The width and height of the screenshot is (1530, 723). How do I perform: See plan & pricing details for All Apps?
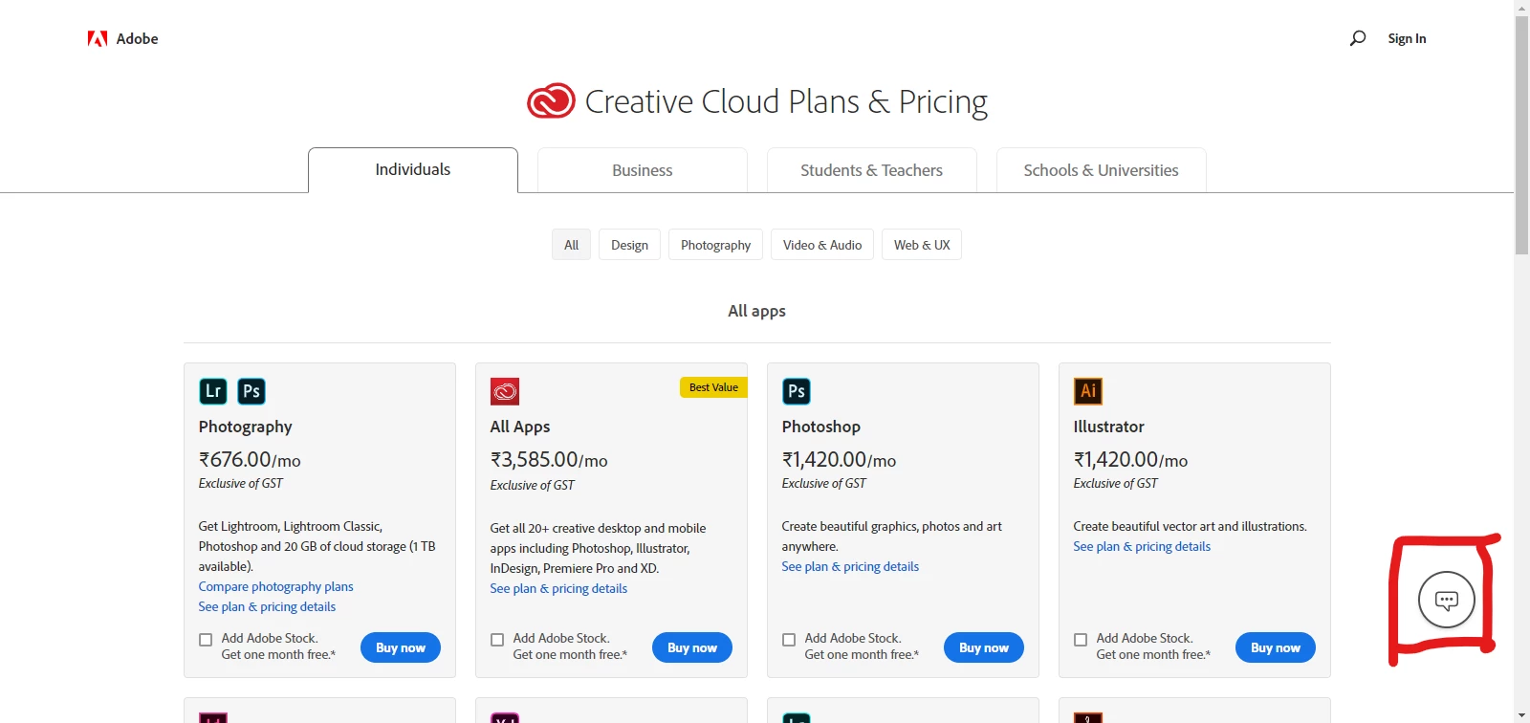(x=559, y=588)
